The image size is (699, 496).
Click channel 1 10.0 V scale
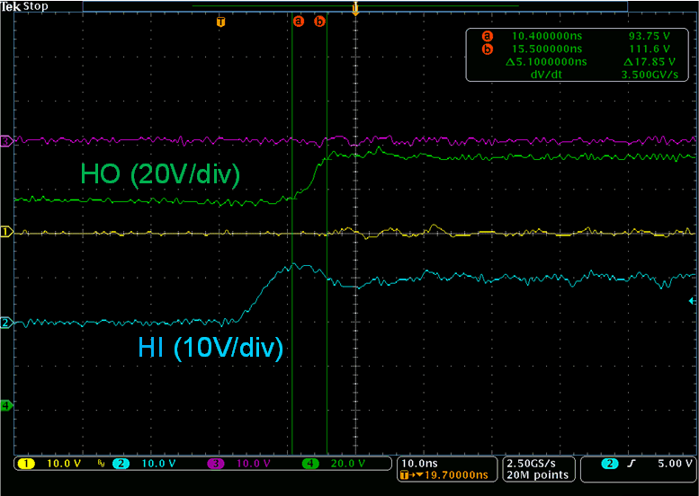[64, 464]
